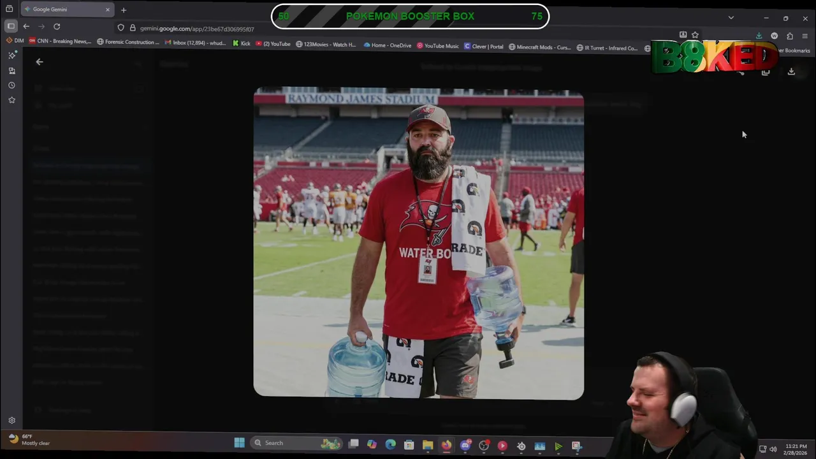
Task: Copy the generated image
Action: (x=766, y=71)
